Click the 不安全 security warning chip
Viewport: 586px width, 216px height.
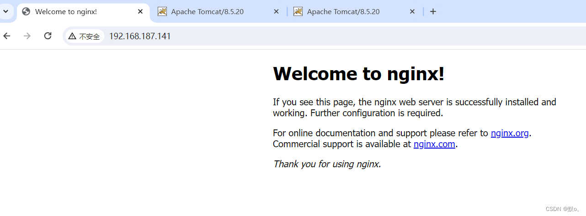(x=84, y=36)
